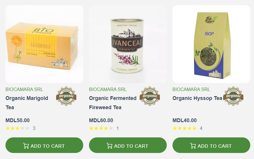Click the star rating of Hyssop Tea
Screen dimensions: 254x159
185,128
